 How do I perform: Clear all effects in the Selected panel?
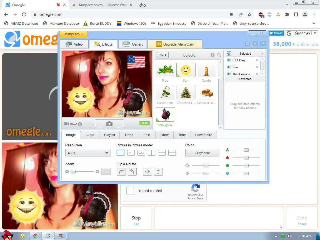point(262,53)
